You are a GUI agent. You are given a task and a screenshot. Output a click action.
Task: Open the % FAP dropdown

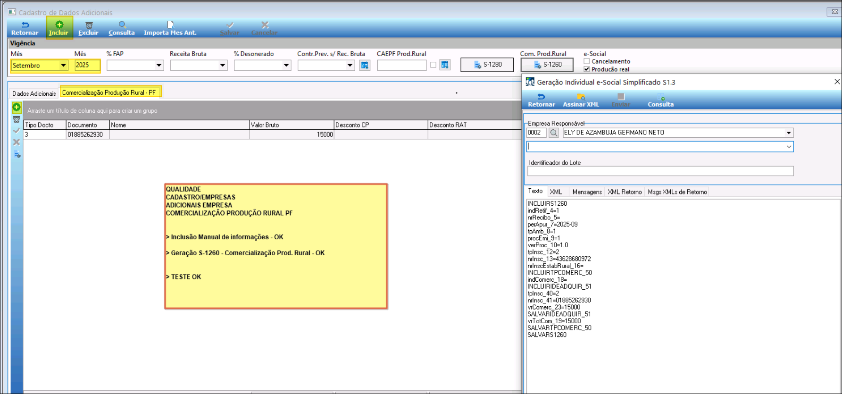(158, 66)
